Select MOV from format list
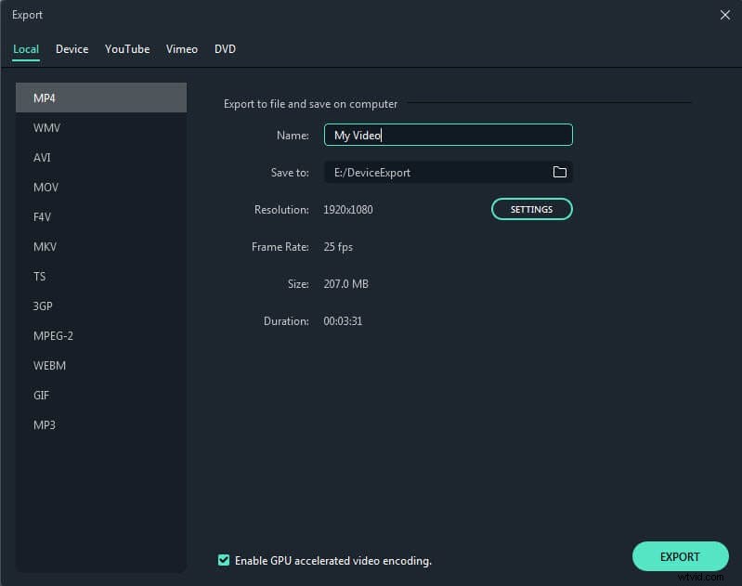The height and width of the screenshot is (586, 742). (100, 188)
